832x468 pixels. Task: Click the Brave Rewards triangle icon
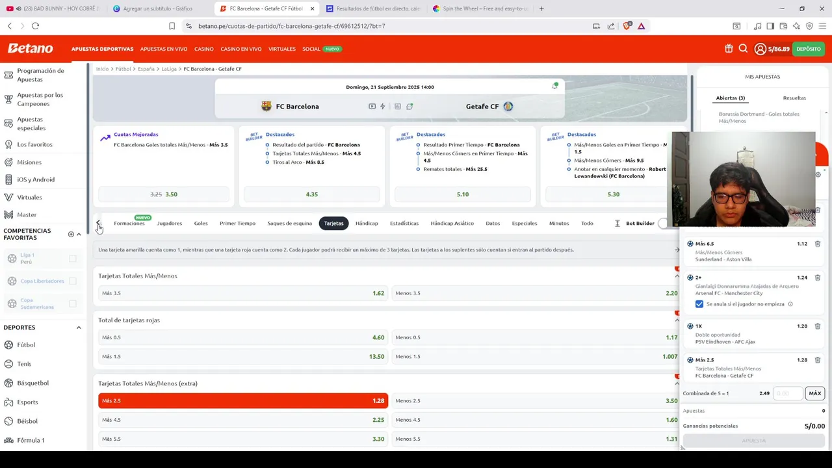[641, 26]
